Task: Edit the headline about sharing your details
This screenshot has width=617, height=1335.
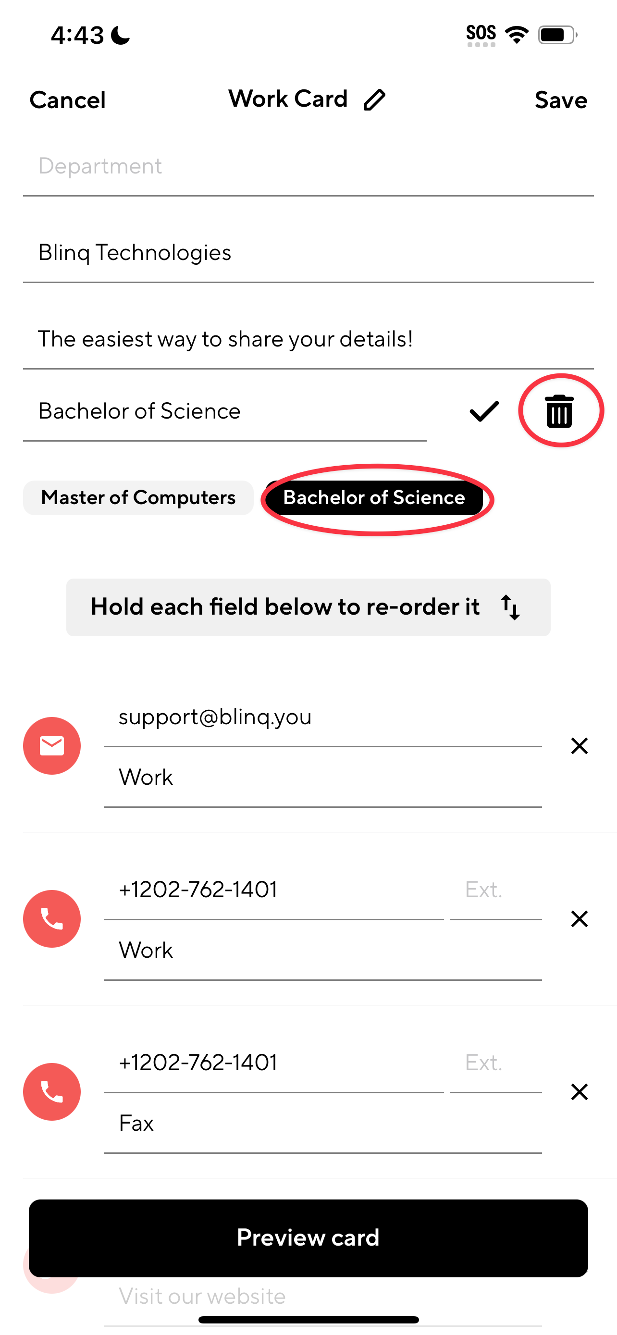Action: [x=308, y=339]
